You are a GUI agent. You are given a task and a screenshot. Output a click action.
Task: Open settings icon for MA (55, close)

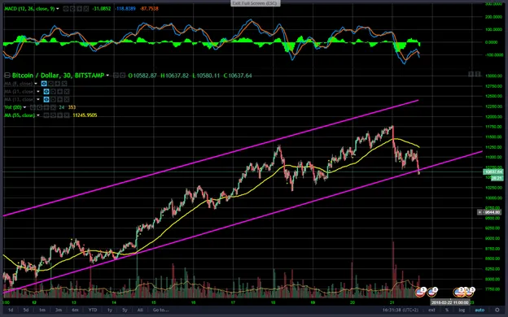point(53,115)
